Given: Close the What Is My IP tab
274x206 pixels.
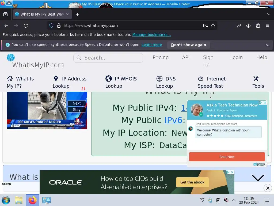Looking at the screenshot, I should pos(67,14).
